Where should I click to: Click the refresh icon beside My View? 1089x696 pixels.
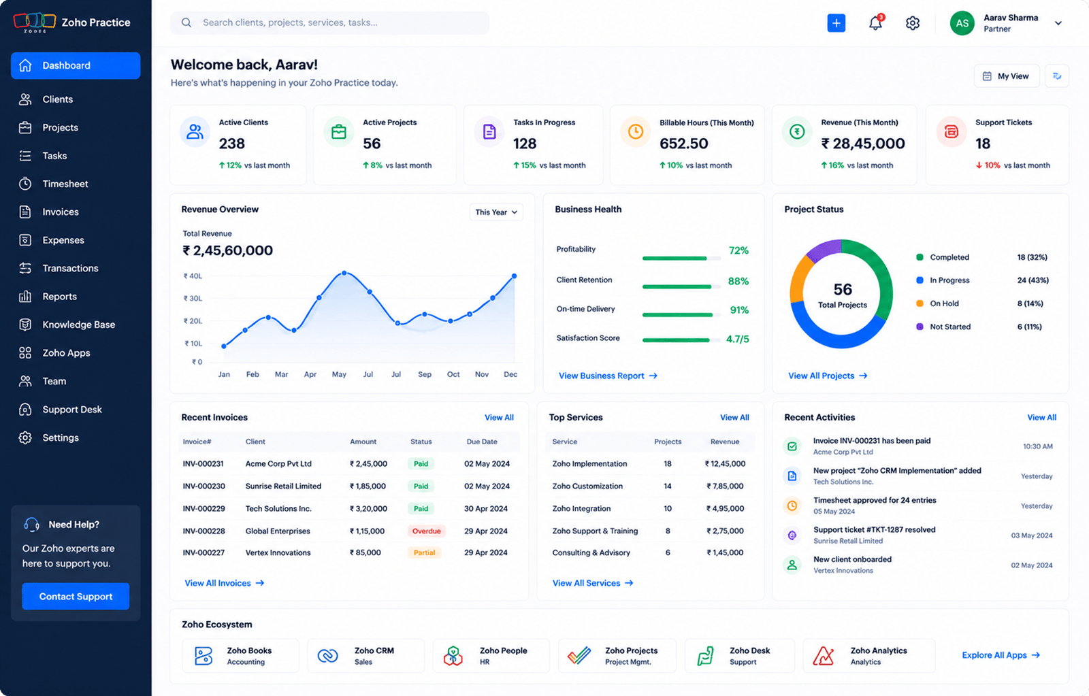[x=1057, y=76]
